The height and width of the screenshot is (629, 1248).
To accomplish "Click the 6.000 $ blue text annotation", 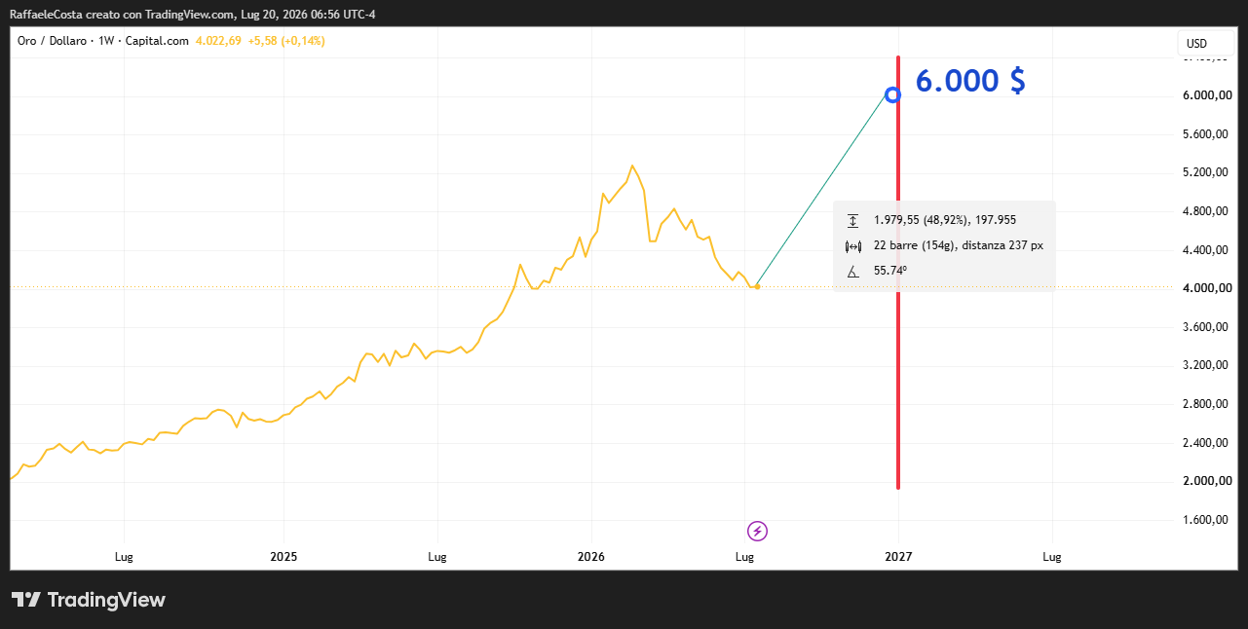I will pos(970,80).
